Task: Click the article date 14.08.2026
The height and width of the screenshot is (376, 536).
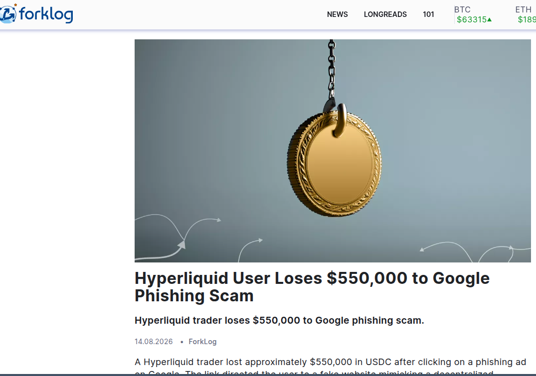Action: click(154, 342)
